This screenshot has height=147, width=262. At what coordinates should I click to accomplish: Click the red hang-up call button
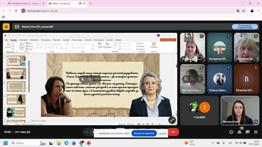point(173,132)
